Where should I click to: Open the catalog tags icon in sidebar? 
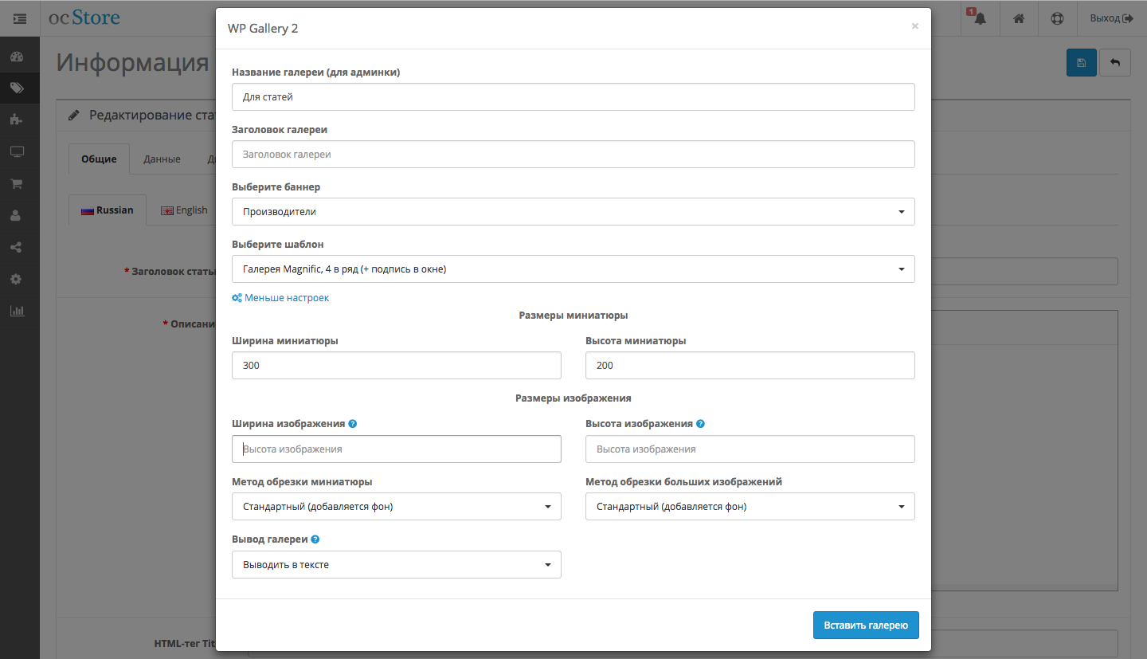click(x=17, y=88)
